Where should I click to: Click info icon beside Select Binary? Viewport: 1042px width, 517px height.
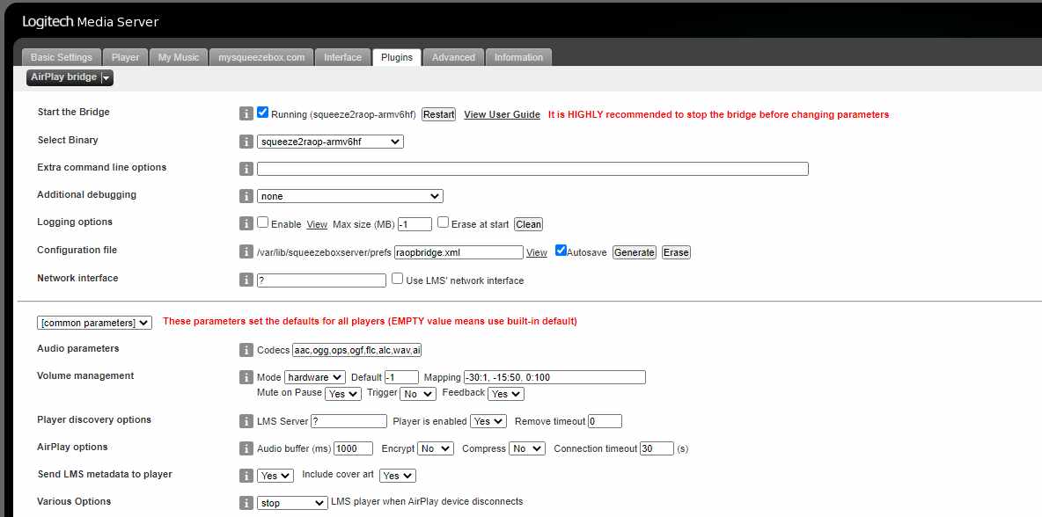tap(246, 142)
